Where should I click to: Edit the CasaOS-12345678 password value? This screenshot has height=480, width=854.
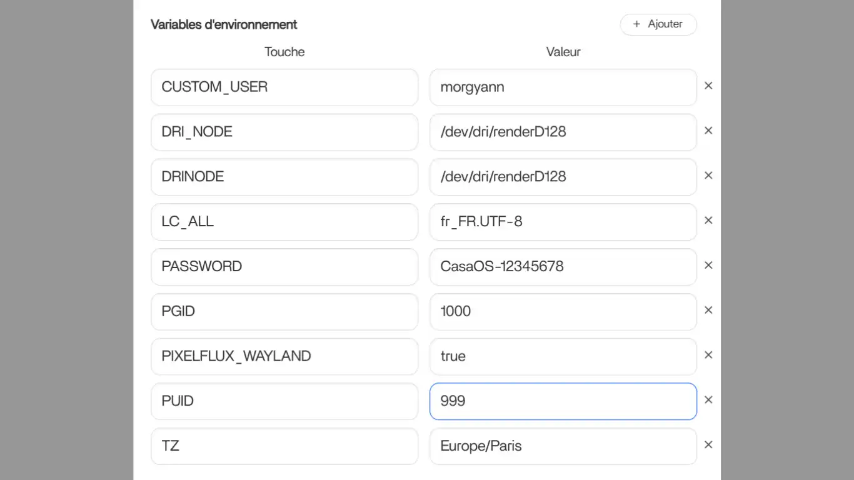[x=563, y=267]
